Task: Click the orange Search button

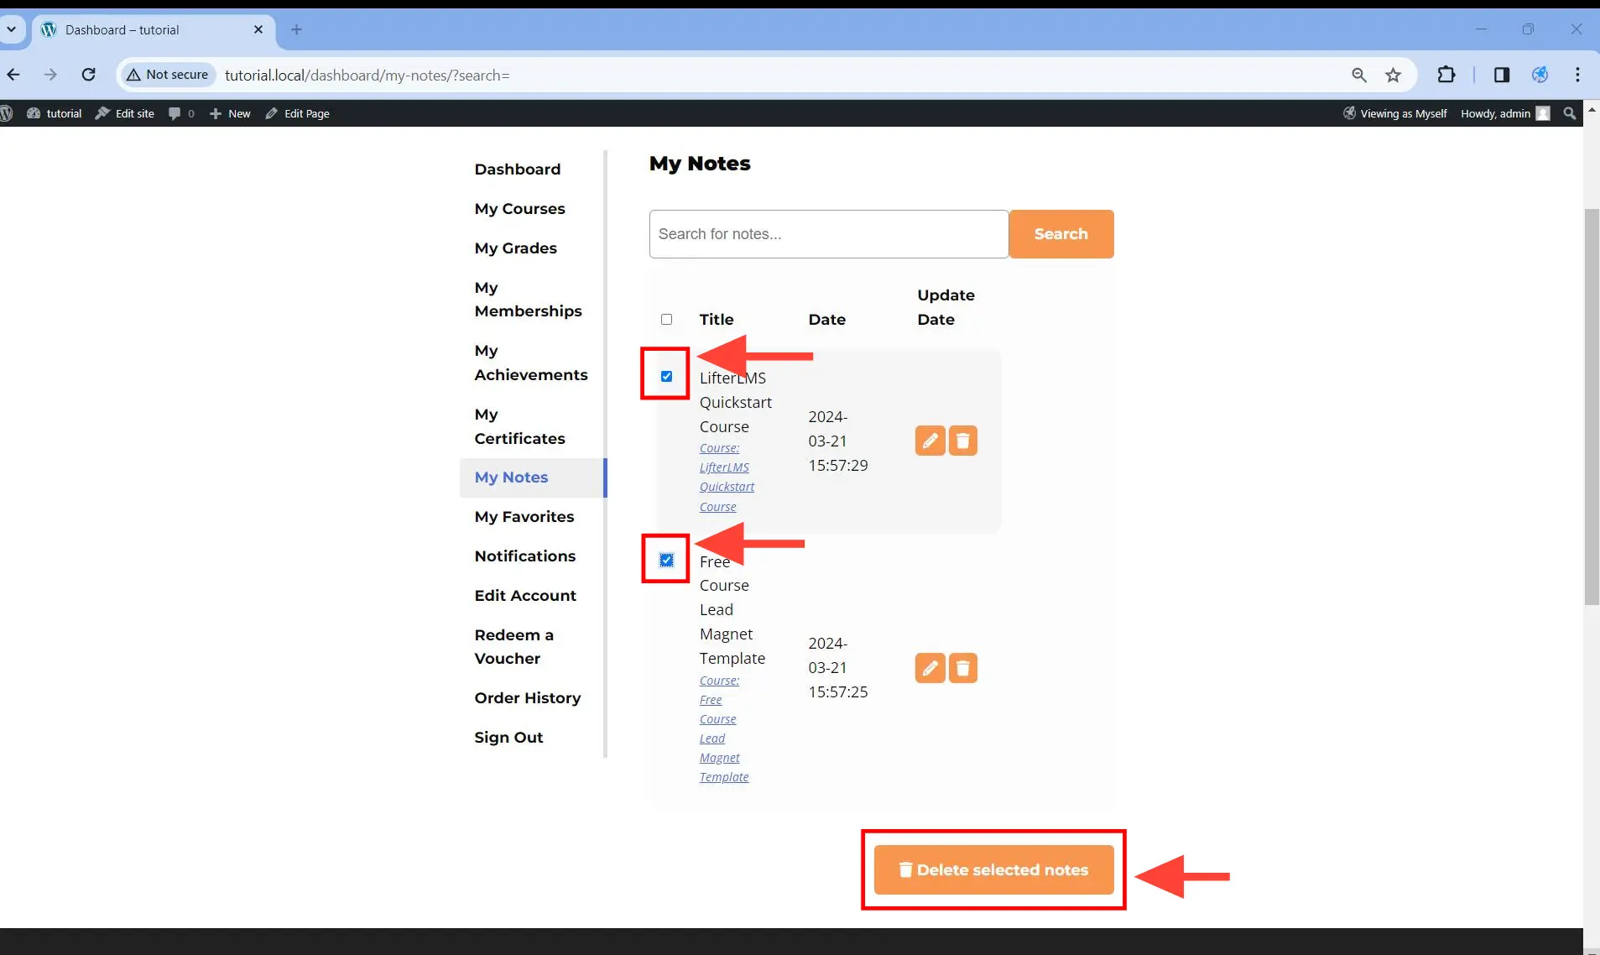Action: point(1061,234)
